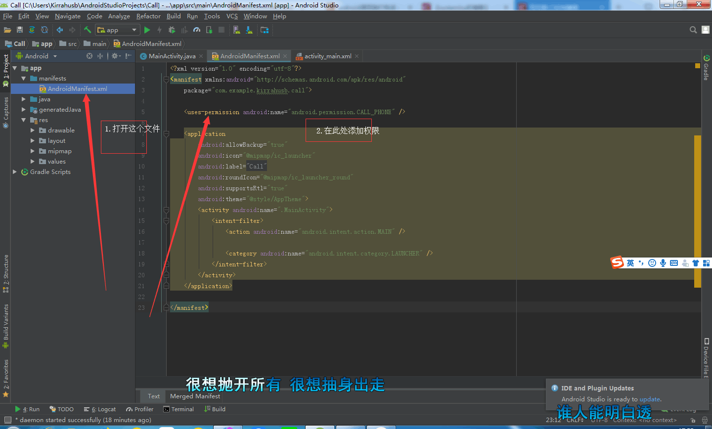This screenshot has height=429, width=712.
Task: Click the Forward navigation arrow icon
Action: coord(72,30)
